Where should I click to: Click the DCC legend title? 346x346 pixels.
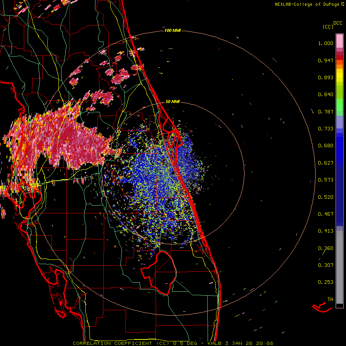point(338,23)
